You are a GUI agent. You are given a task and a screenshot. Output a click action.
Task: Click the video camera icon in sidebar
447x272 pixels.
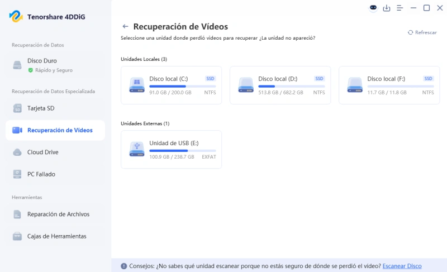pyautogui.click(x=17, y=130)
